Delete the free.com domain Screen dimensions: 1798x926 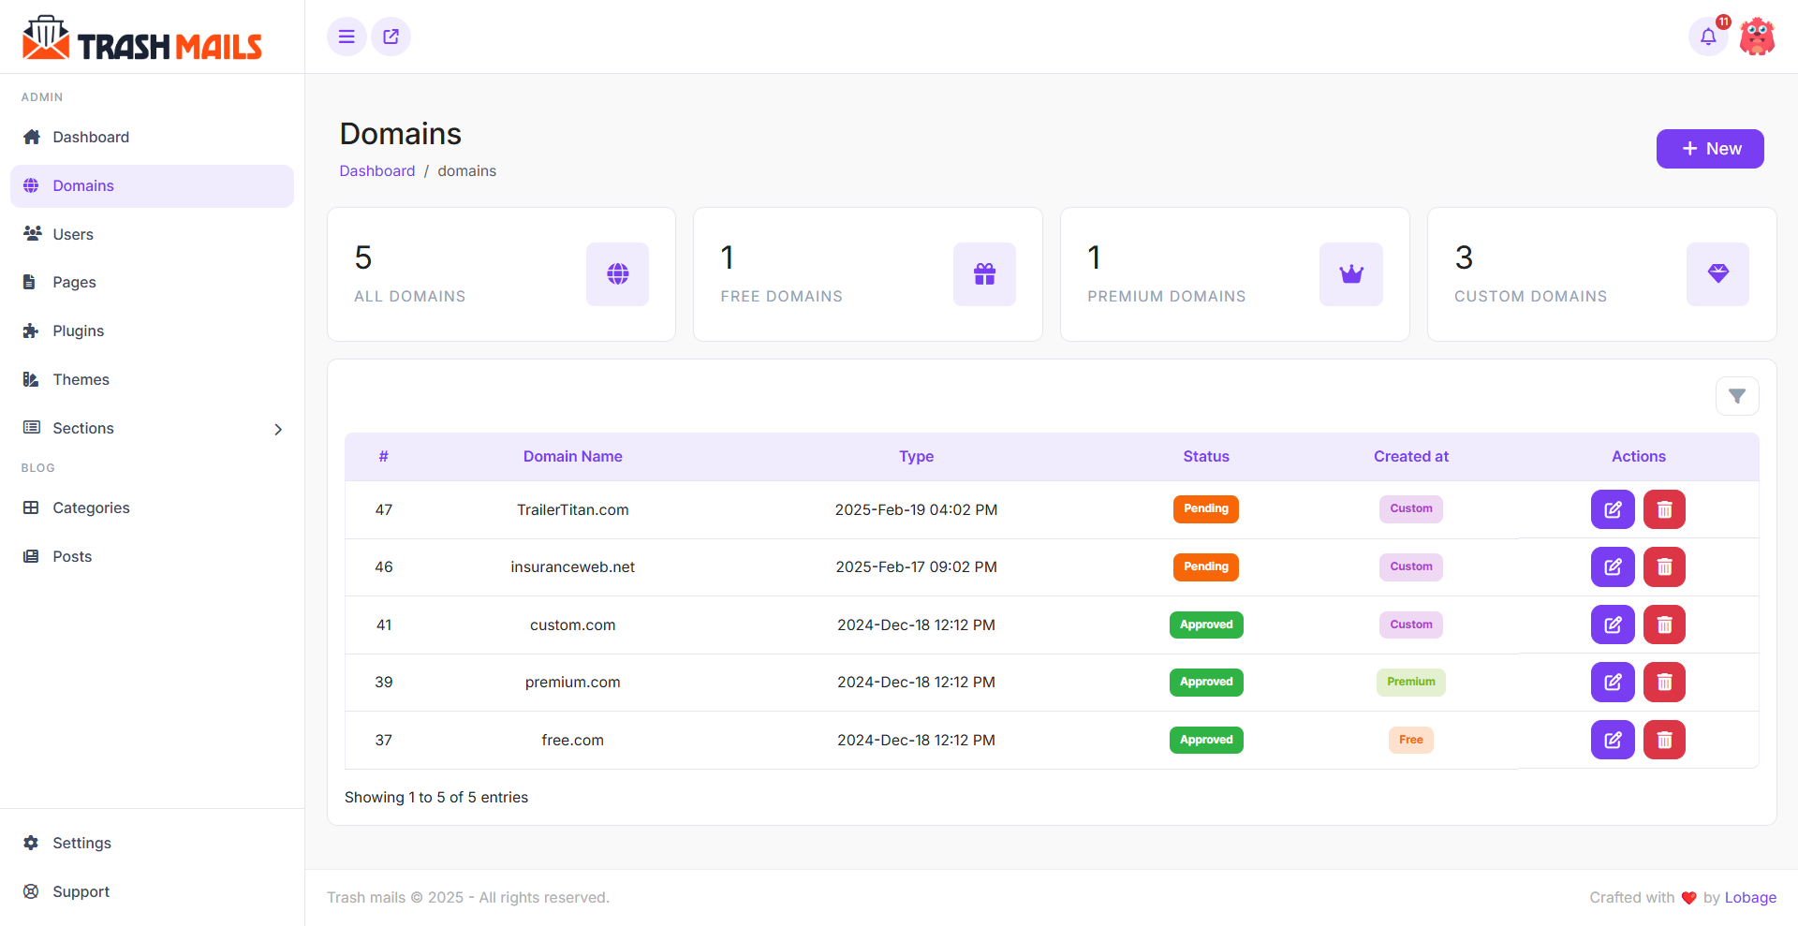pyautogui.click(x=1664, y=740)
